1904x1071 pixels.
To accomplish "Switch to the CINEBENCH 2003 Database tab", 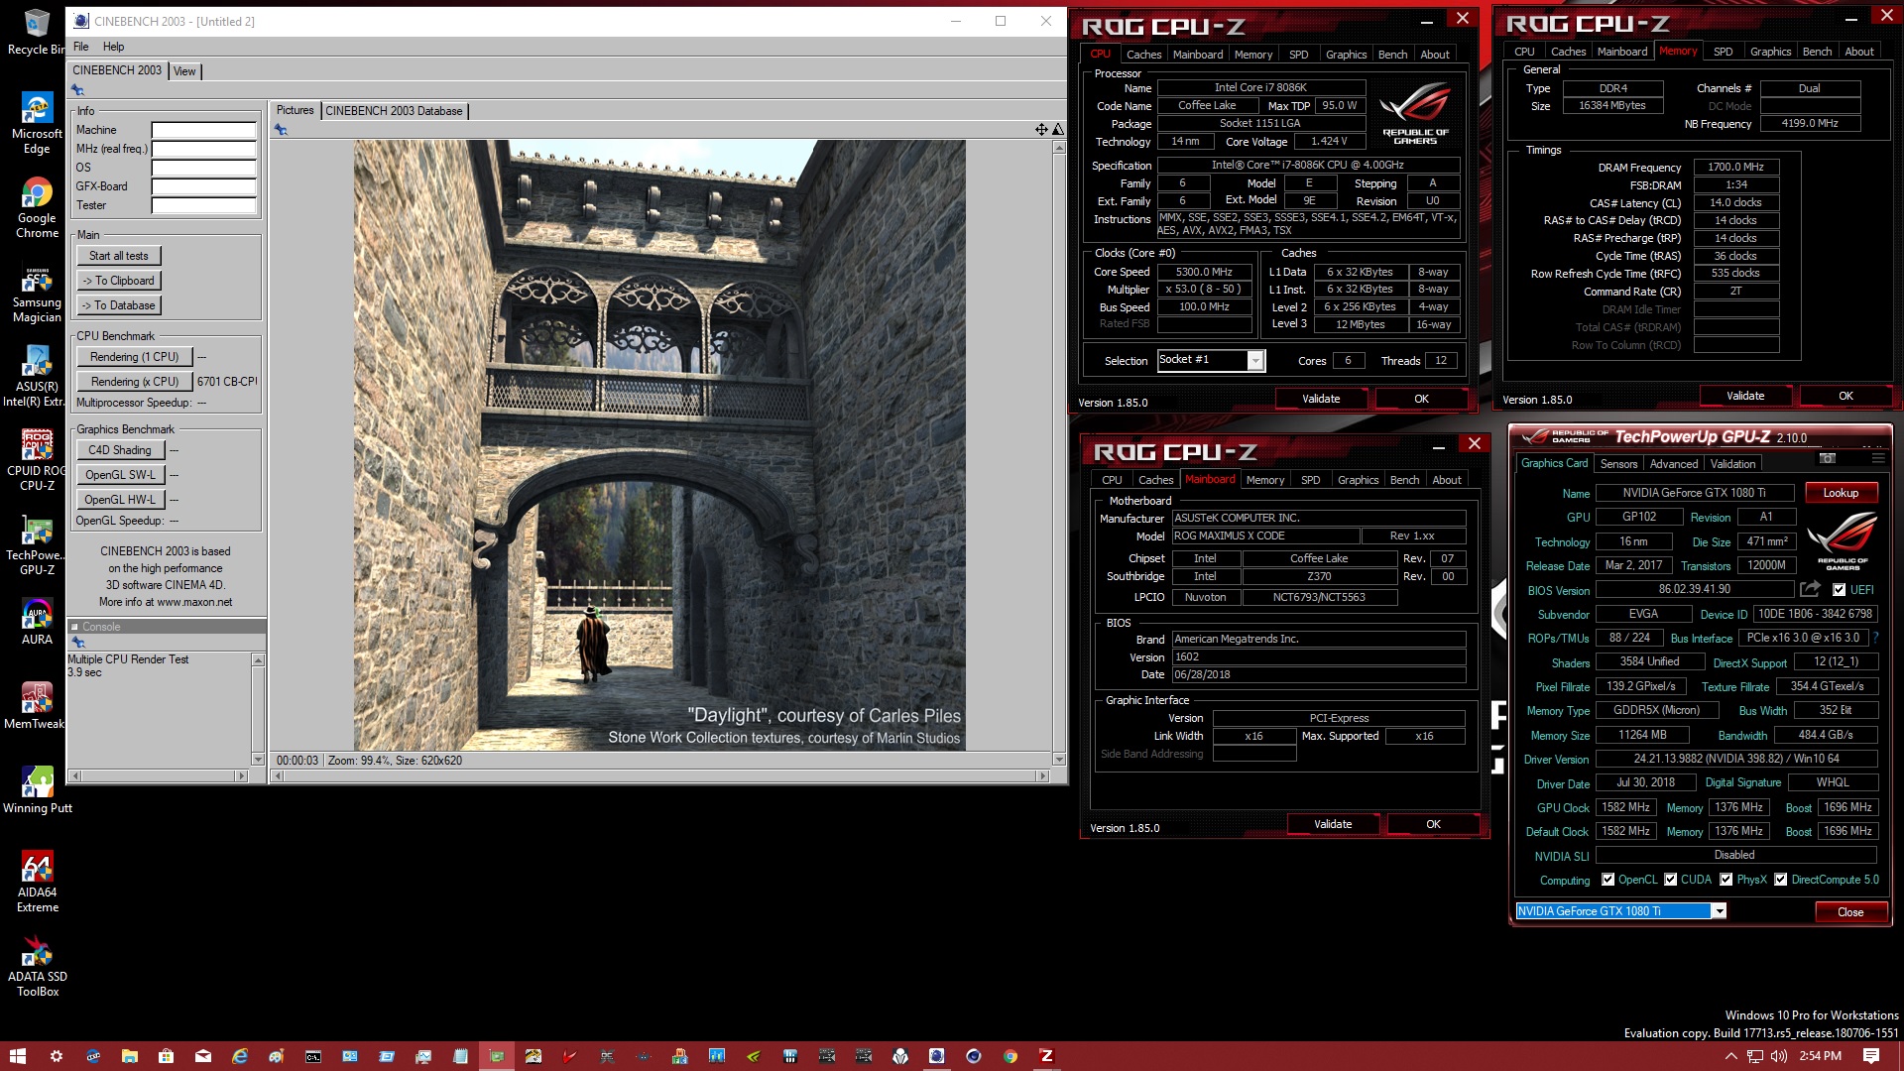I will (x=394, y=111).
